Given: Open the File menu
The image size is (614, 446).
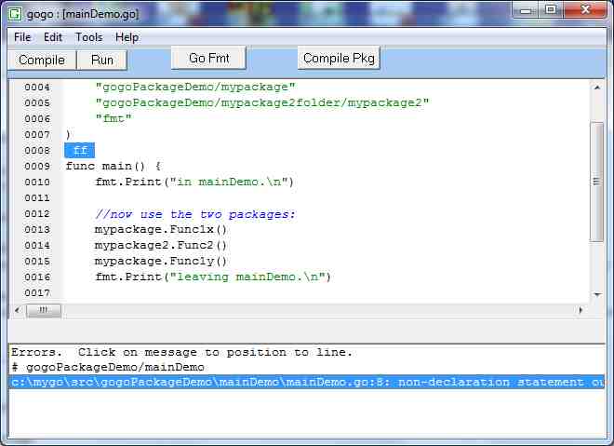Looking at the screenshot, I should tap(22, 37).
